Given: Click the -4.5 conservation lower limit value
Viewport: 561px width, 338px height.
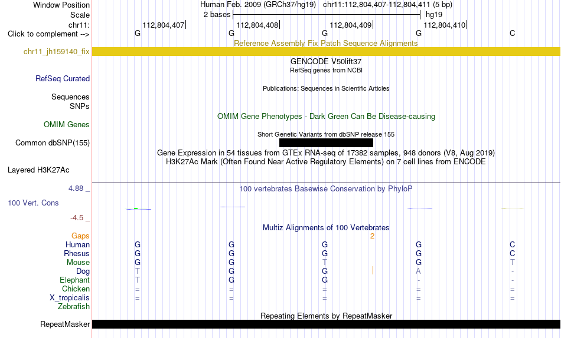Looking at the screenshot, I should pos(77,218).
